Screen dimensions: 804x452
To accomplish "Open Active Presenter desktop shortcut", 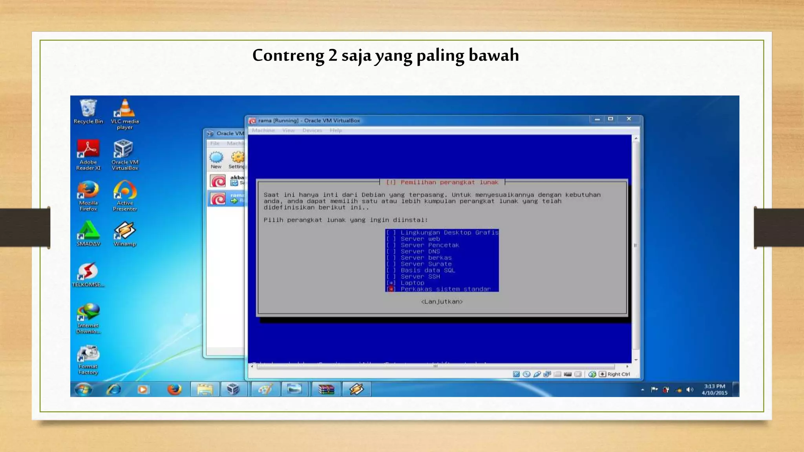I will [x=124, y=195].
